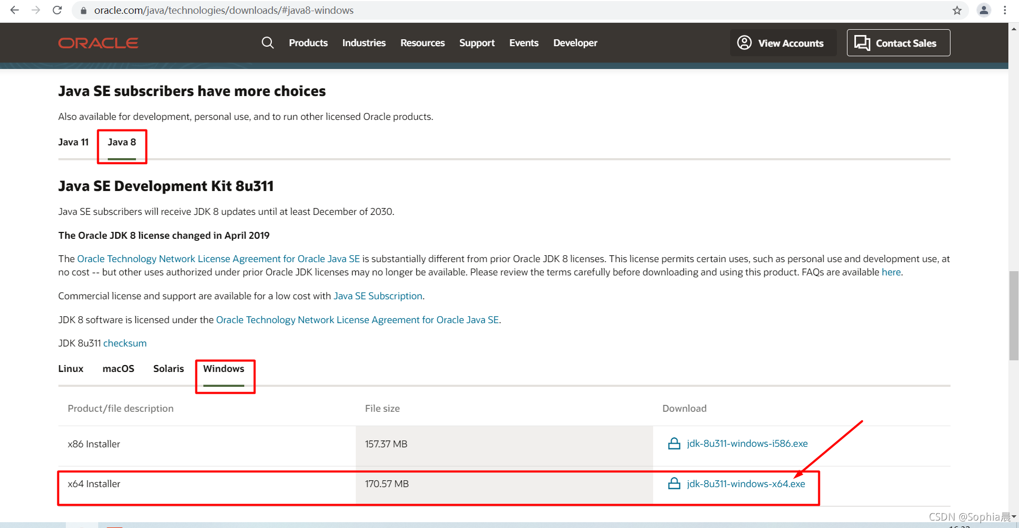Bookmark this page with the star icon

[957, 10]
